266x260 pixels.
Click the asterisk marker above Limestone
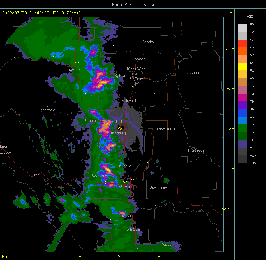(47, 107)
